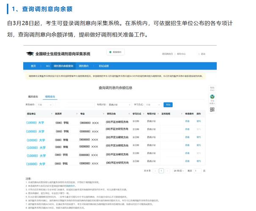This screenshot has width=256, height=211.
Task: Show the QR code icon in sidebar
Action: pyautogui.click(x=212, y=109)
